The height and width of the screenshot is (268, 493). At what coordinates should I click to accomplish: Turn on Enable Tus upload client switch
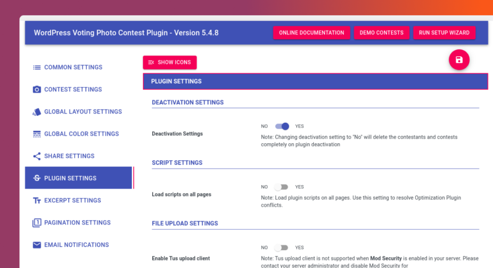click(x=281, y=247)
